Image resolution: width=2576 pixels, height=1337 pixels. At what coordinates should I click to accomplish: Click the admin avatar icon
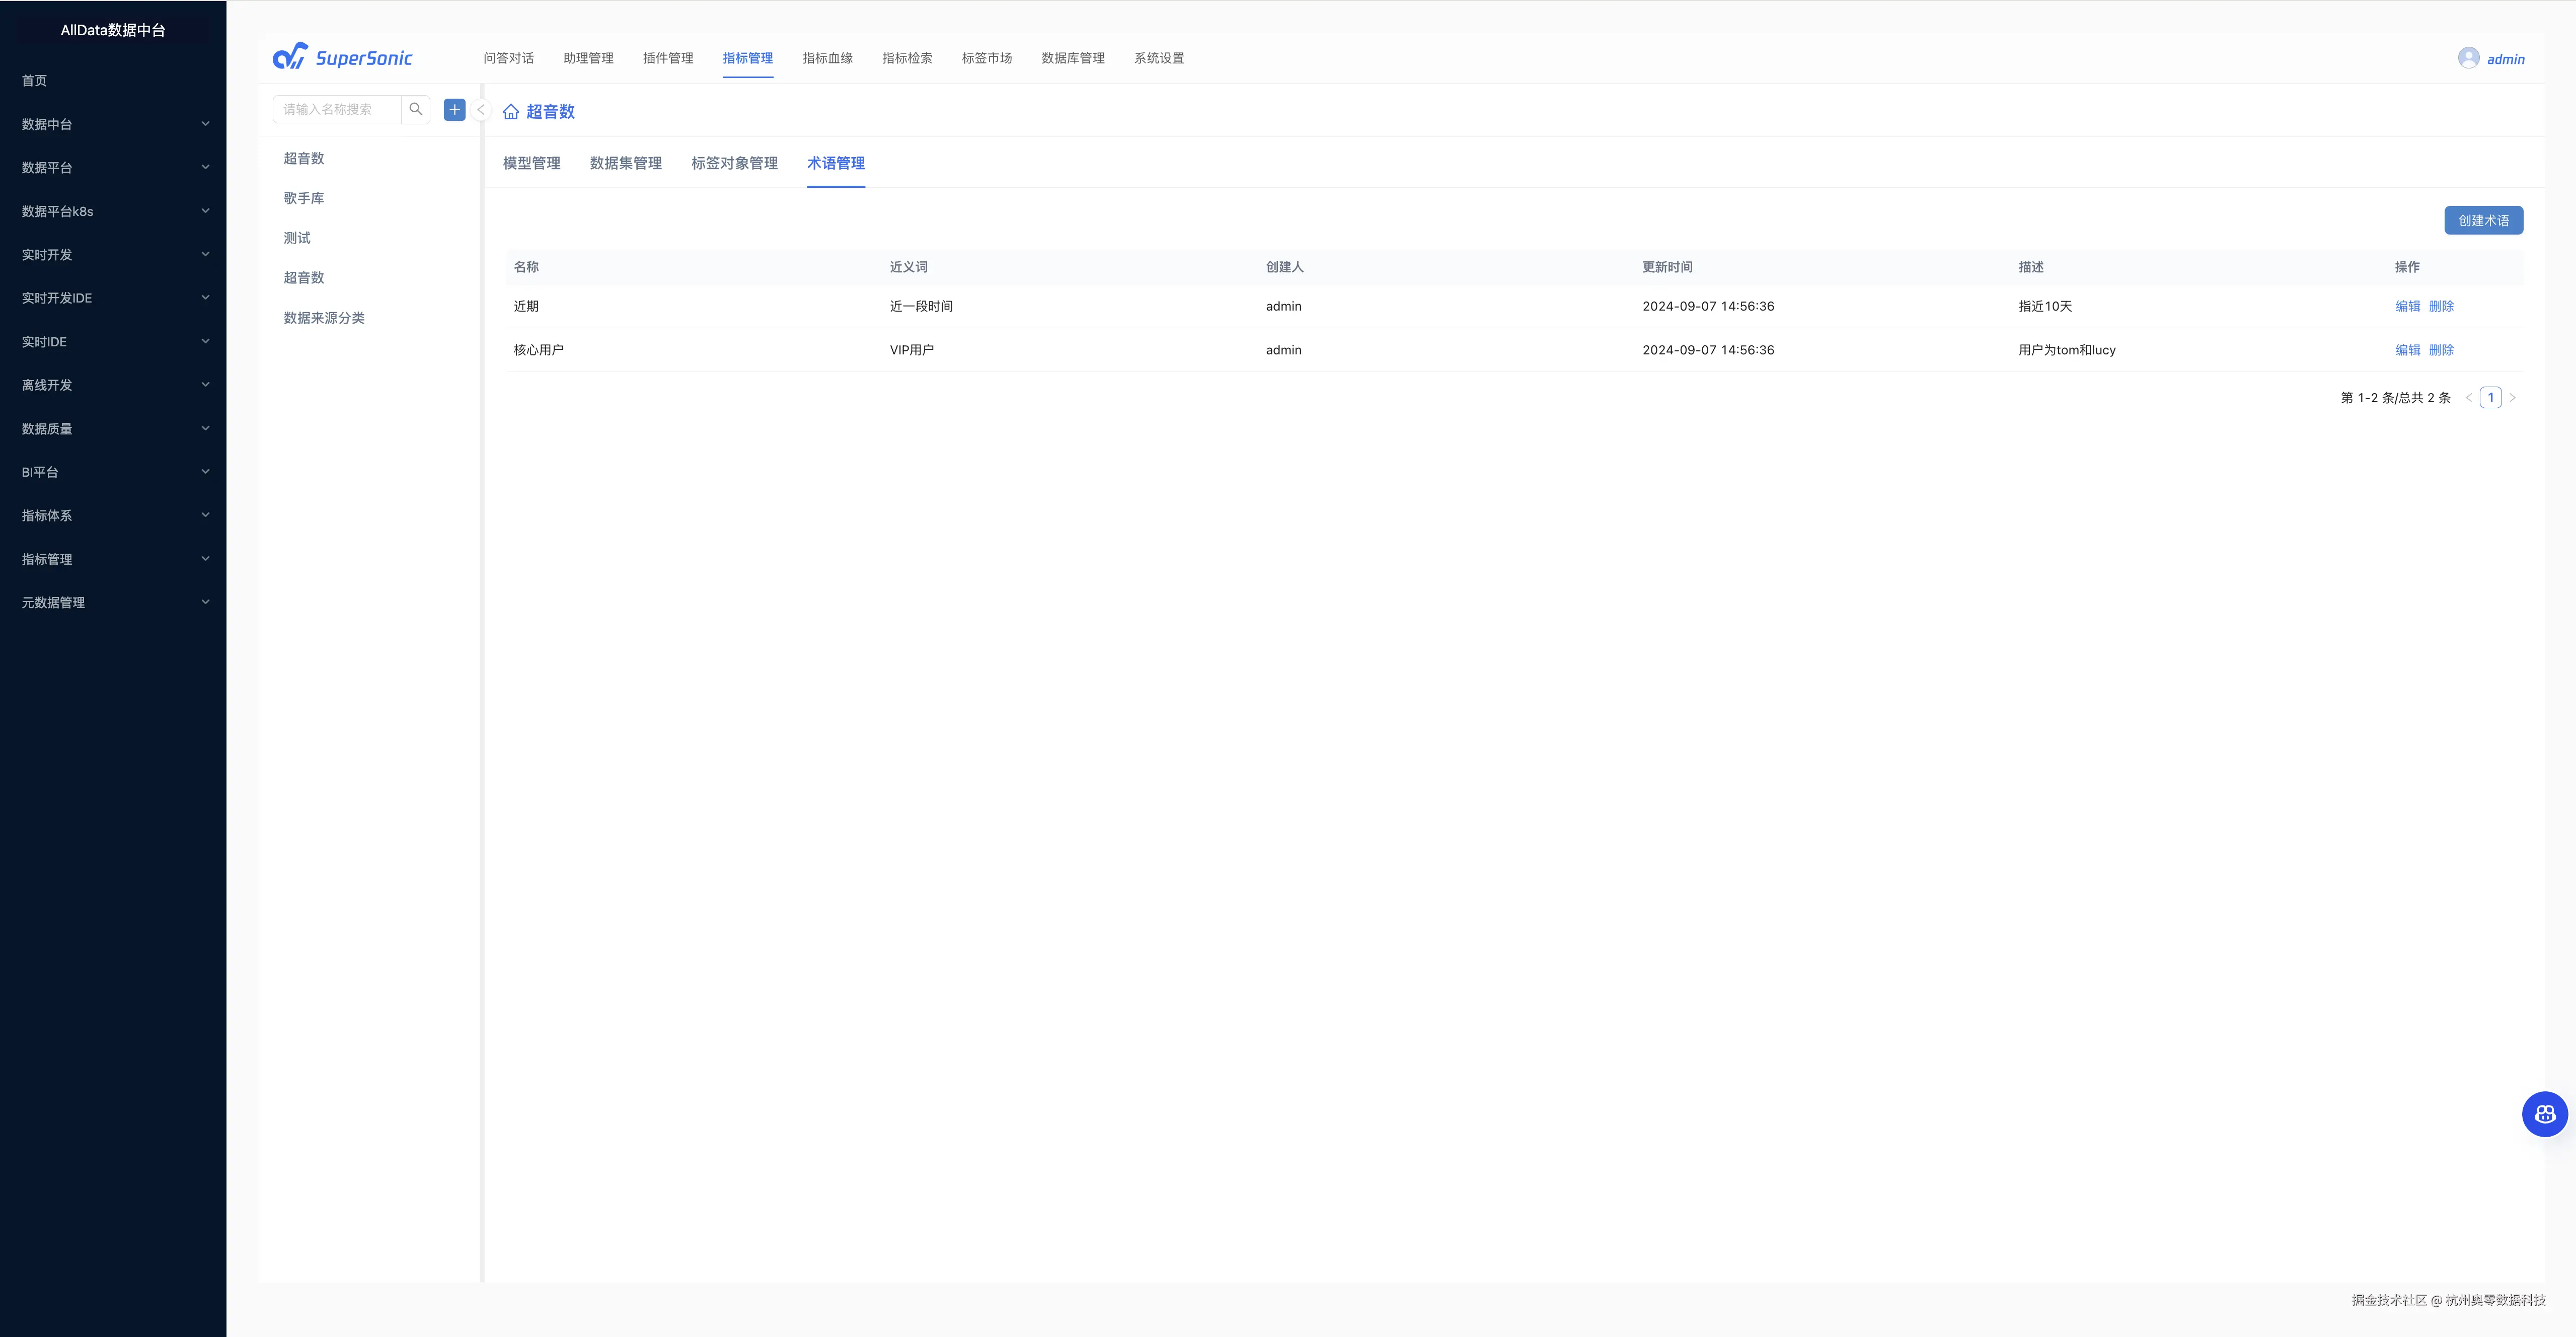pos(2468,58)
